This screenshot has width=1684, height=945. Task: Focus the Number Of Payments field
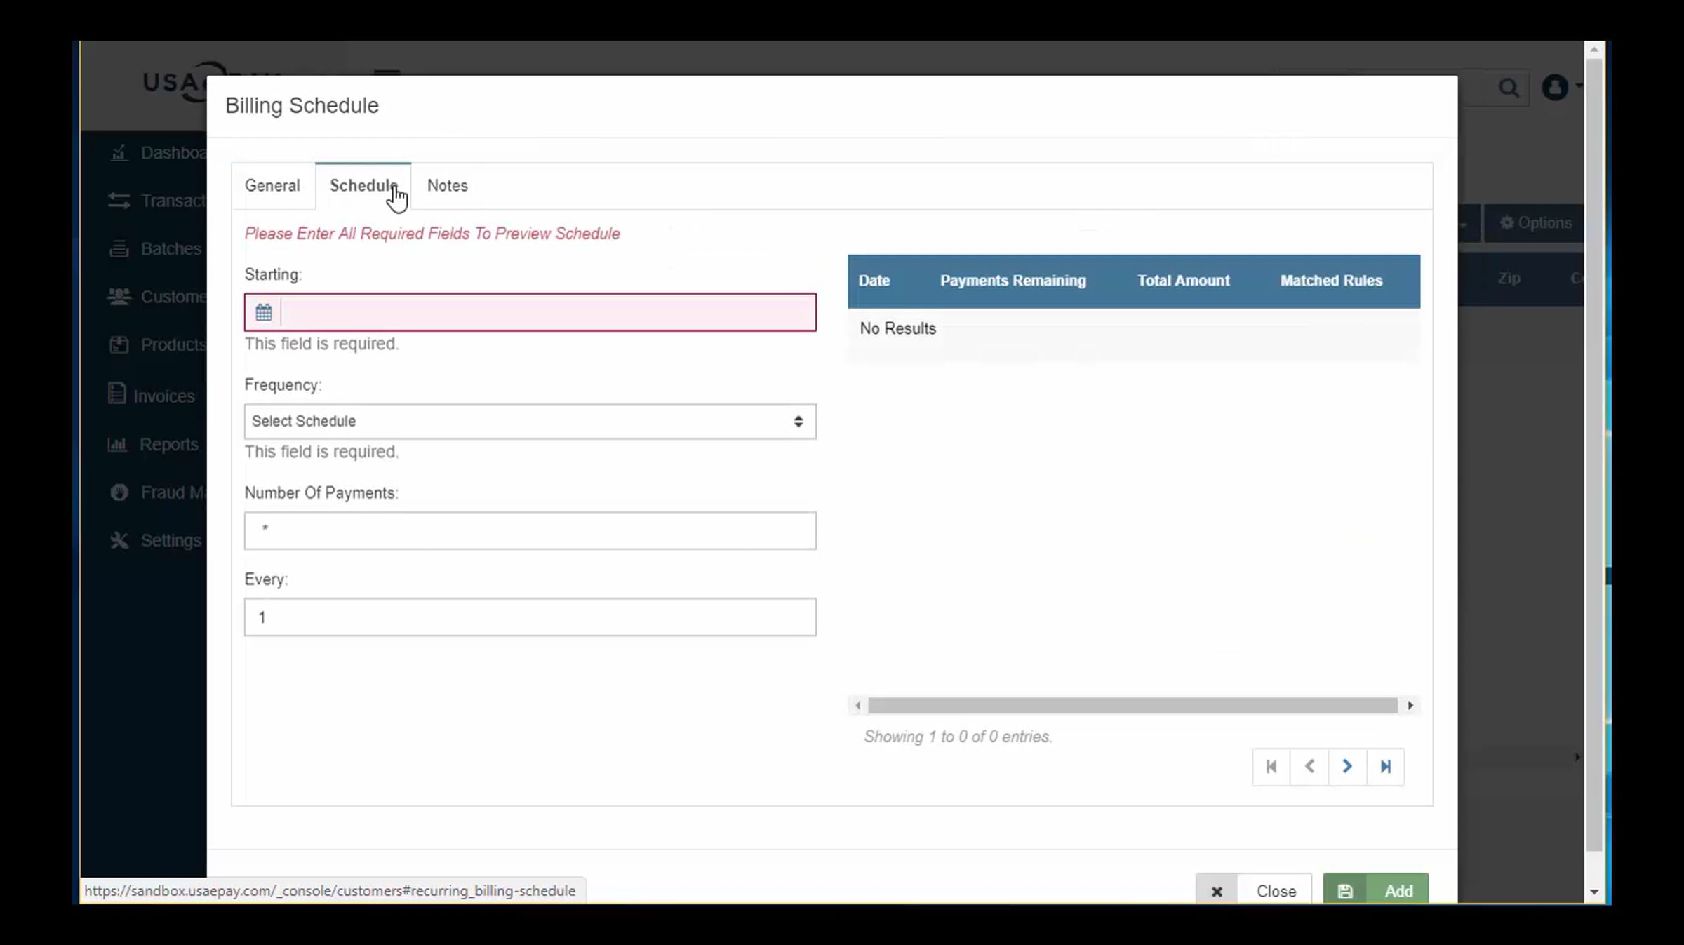pyautogui.click(x=530, y=530)
